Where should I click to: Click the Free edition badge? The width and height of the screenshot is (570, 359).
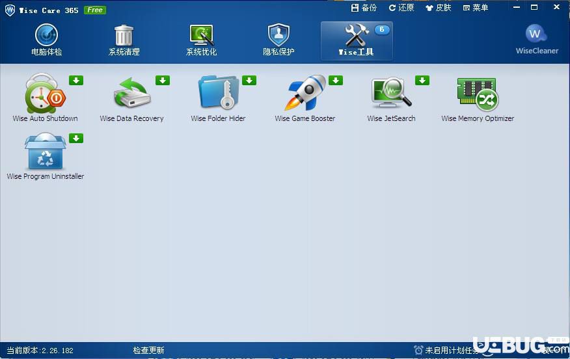pyautogui.click(x=95, y=10)
